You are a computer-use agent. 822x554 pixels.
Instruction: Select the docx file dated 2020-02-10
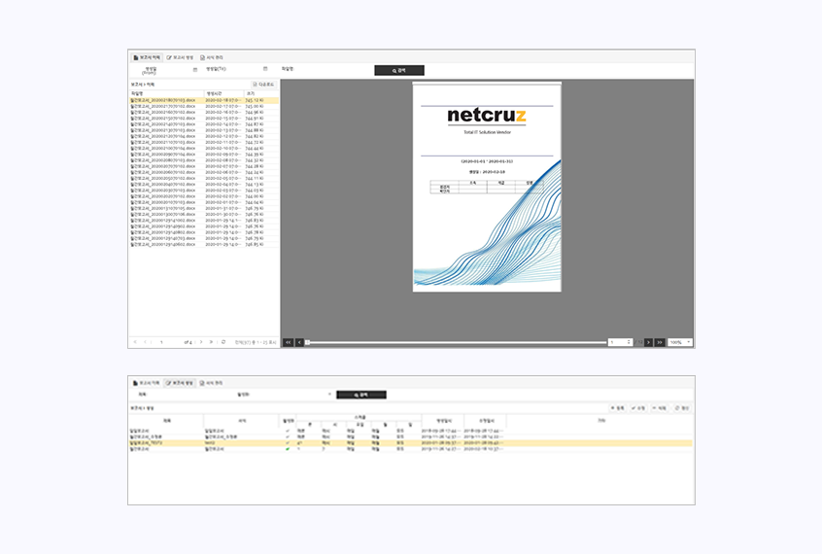[204, 148]
